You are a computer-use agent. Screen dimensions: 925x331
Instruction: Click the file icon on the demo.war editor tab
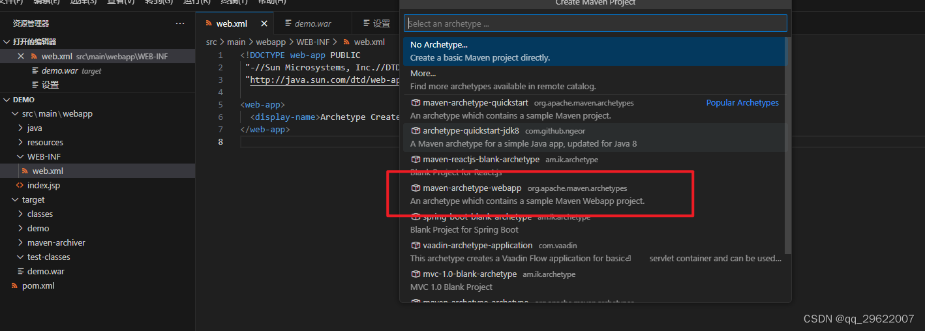[288, 23]
